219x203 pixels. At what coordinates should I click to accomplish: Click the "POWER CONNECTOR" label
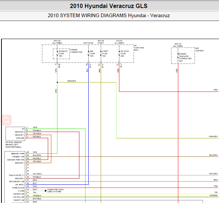point(76,51)
